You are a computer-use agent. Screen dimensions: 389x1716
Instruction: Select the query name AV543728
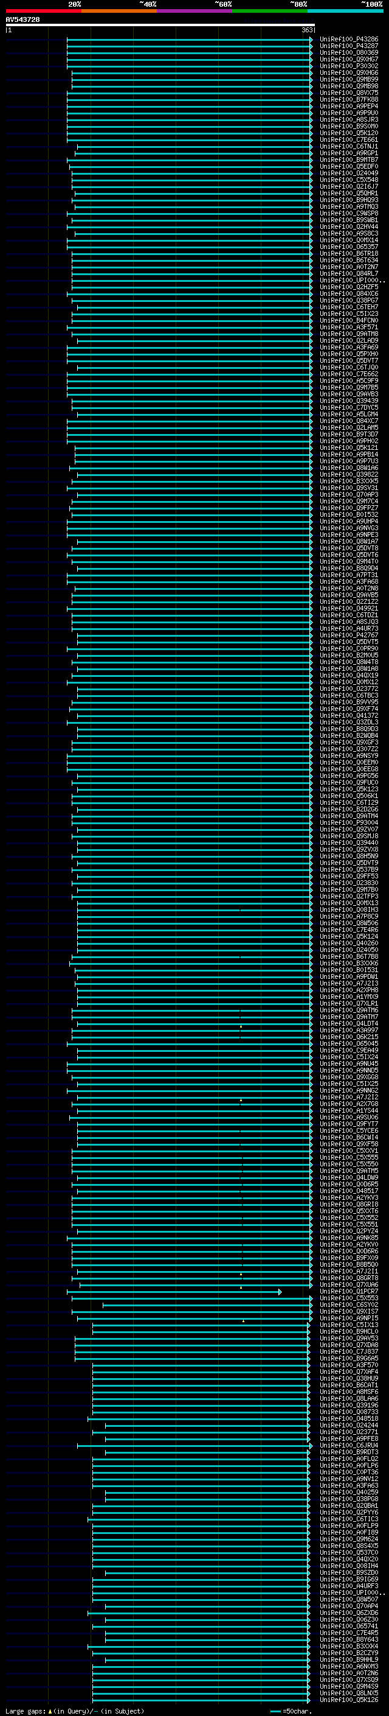coord(22,20)
